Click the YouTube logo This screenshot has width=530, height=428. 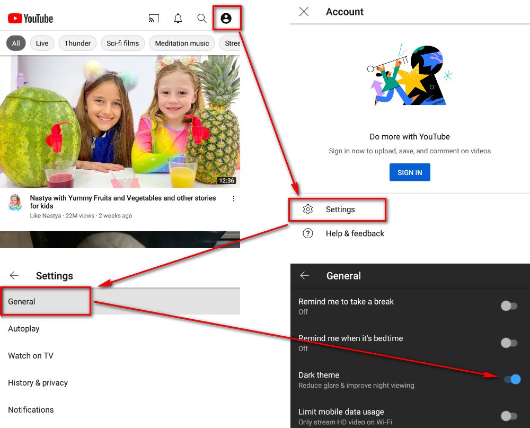click(x=30, y=18)
